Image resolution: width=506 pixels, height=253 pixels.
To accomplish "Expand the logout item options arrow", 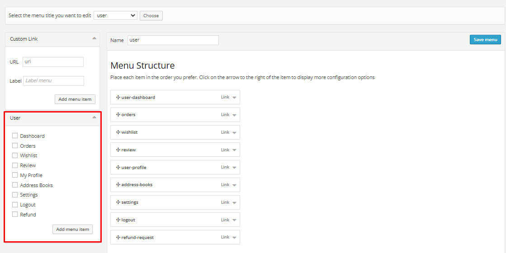I will [234, 220].
